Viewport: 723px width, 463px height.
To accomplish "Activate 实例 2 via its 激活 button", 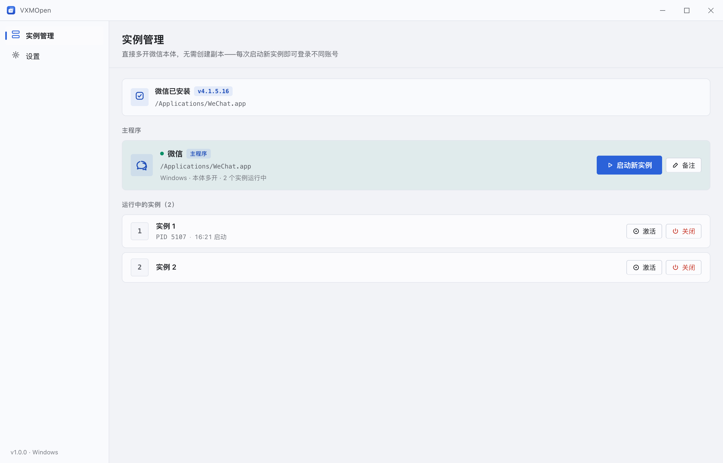I will 644,267.
